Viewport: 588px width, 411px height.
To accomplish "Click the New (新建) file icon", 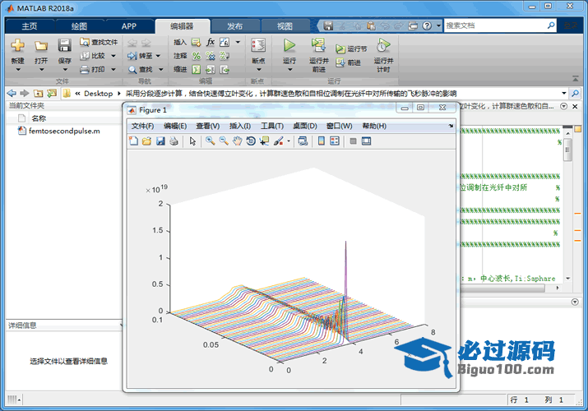I will click(x=17, y=46).
